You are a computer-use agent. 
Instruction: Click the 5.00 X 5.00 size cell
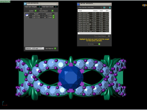tap(36, 16)
